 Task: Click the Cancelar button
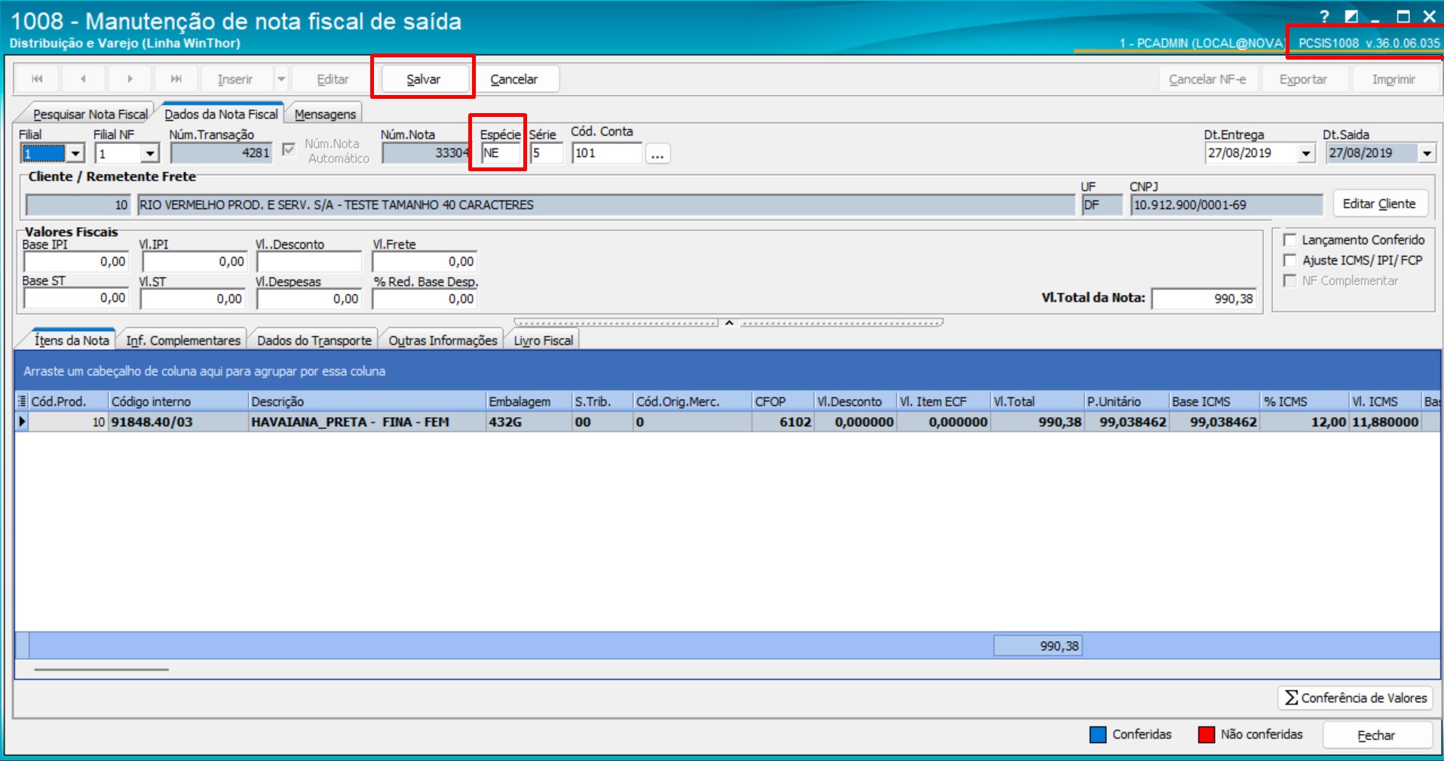[514, 79]
